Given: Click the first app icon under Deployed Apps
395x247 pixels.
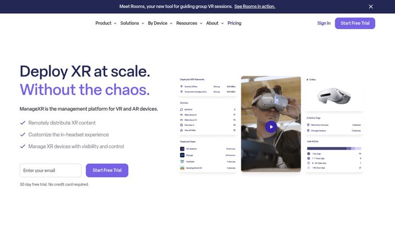Looking at the screenshot, I should [x=182, y=149].
